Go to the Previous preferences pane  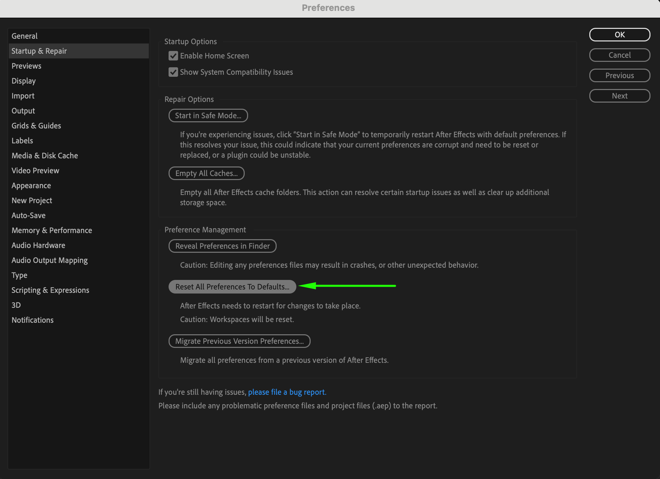[619, 75]
